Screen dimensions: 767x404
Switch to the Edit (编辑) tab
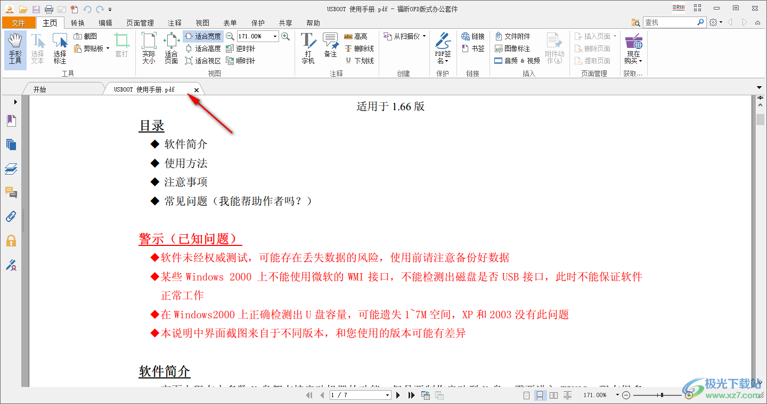point(105,23)
